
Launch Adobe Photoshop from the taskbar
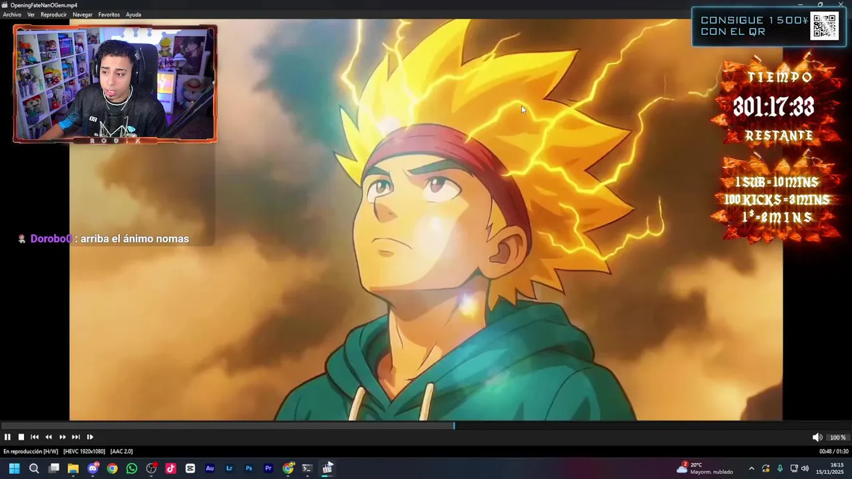(x=249, y=468)
